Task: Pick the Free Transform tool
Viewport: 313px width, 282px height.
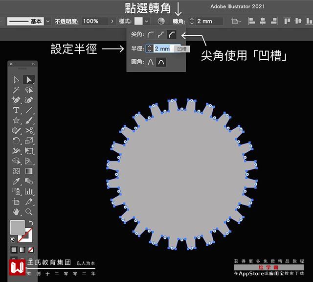Action: [29, 151]
